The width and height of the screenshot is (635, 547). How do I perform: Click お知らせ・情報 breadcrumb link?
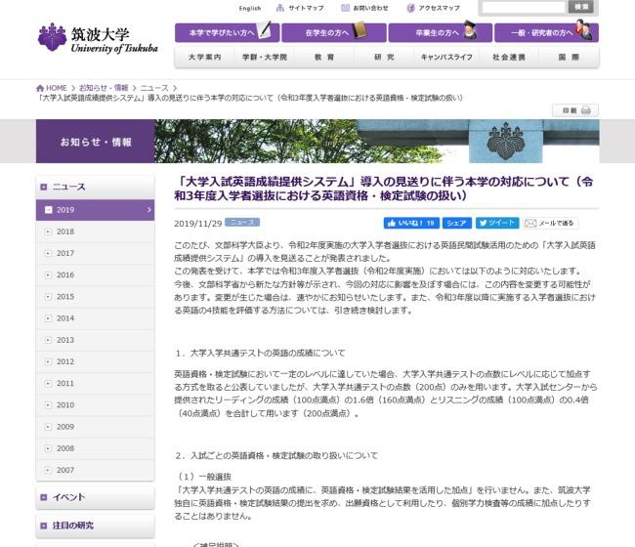pyautogui.click(x=104, y=88)
